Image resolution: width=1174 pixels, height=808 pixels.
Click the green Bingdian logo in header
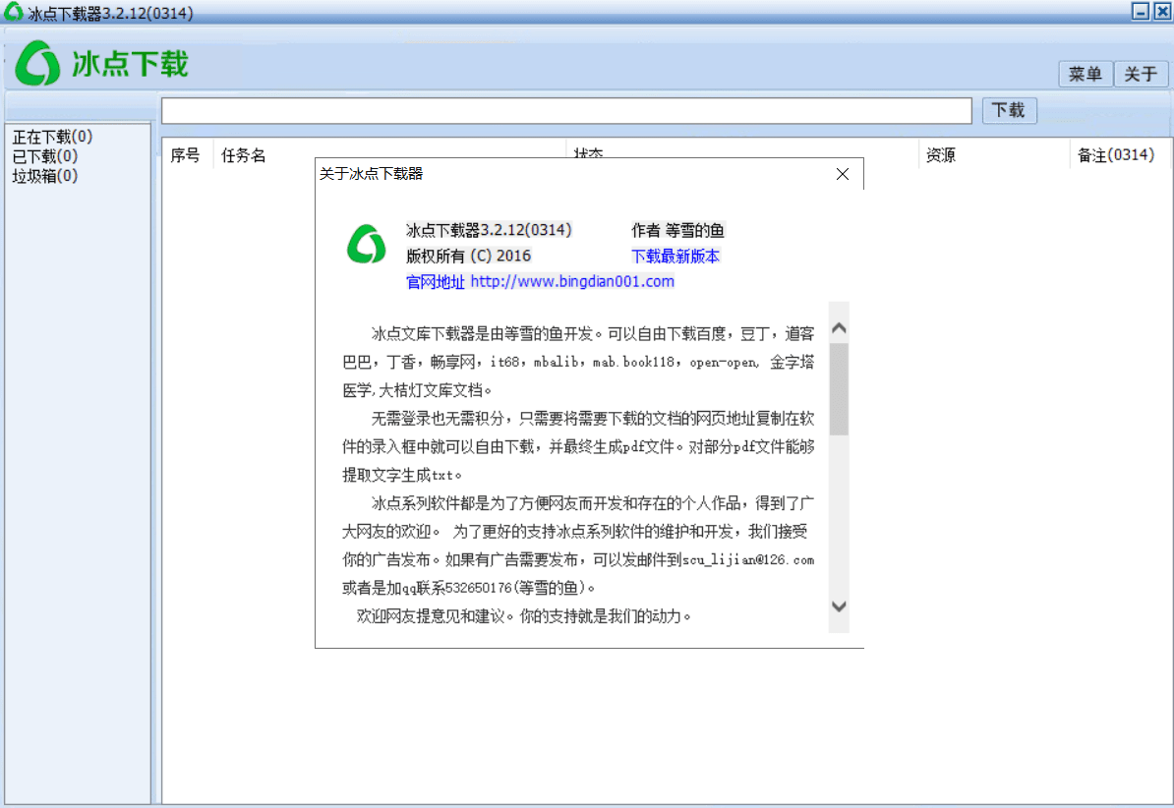tap(38, 63)
